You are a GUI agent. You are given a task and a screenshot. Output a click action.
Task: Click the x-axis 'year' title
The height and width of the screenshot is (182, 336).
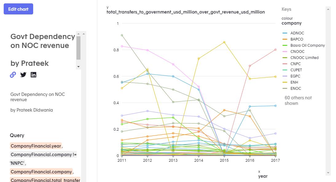(263, 176)
